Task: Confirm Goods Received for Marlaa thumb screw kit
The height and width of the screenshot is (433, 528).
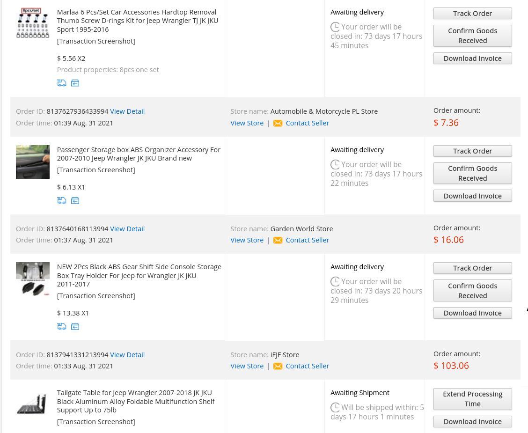Action: pos(472,36)
